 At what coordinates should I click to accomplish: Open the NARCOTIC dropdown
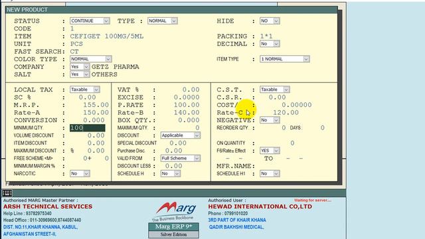[x=80, y=173]
